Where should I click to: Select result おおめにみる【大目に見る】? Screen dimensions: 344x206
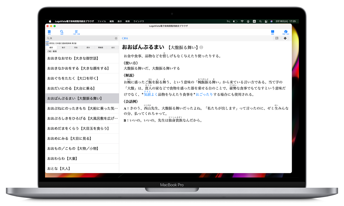(82, 139)
